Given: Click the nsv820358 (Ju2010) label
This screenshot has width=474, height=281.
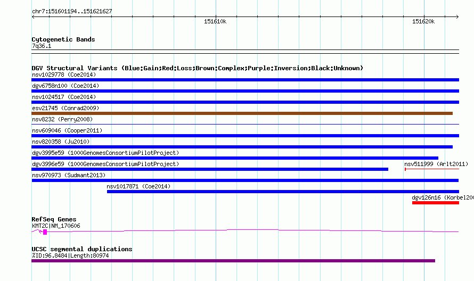Looking at the screenshot, I should click(61, 142).
